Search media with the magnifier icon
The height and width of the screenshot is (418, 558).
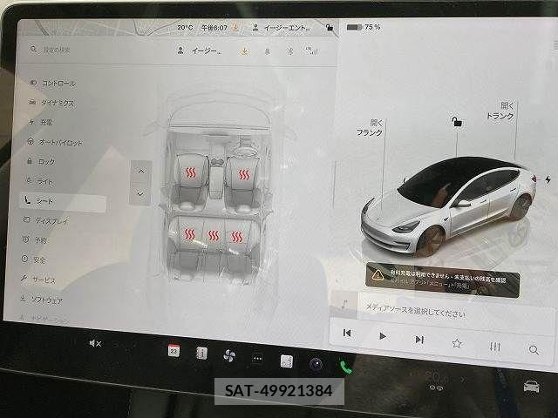click(x=534, y=350)
